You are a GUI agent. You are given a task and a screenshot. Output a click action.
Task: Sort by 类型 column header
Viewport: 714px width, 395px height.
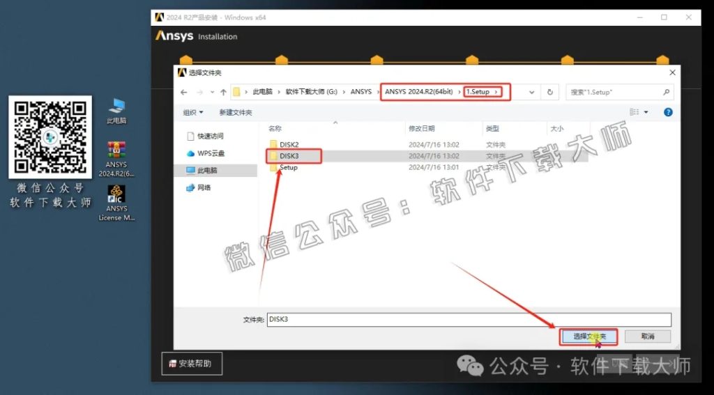[x=492, y=129]
